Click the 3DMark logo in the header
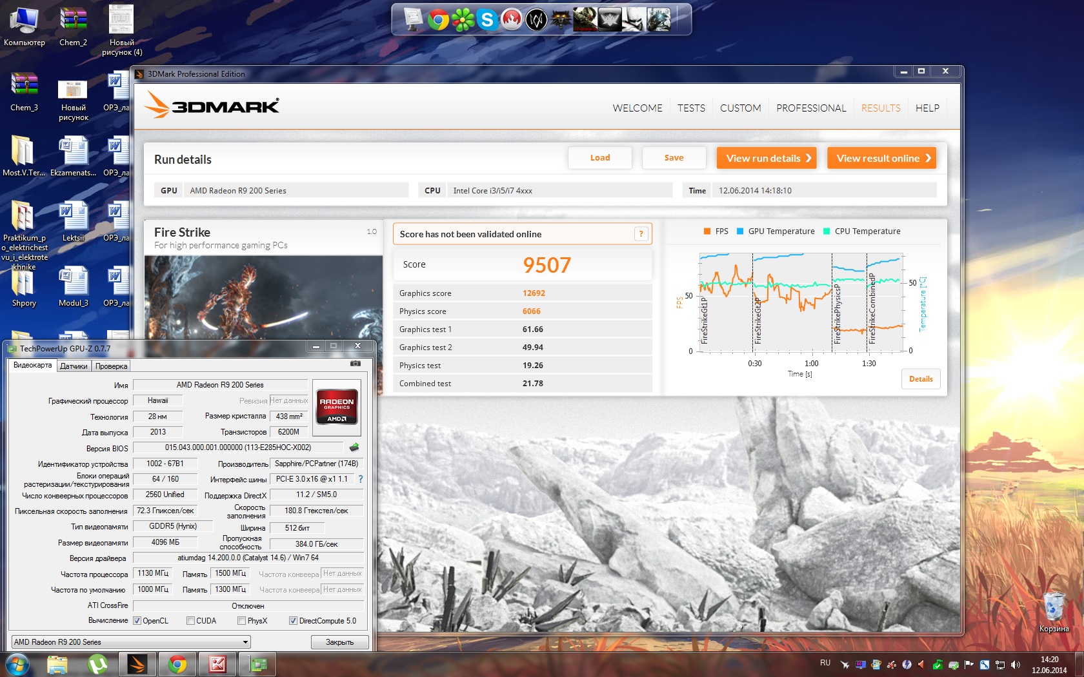1084x677 pixels. (x=212, y=104)
